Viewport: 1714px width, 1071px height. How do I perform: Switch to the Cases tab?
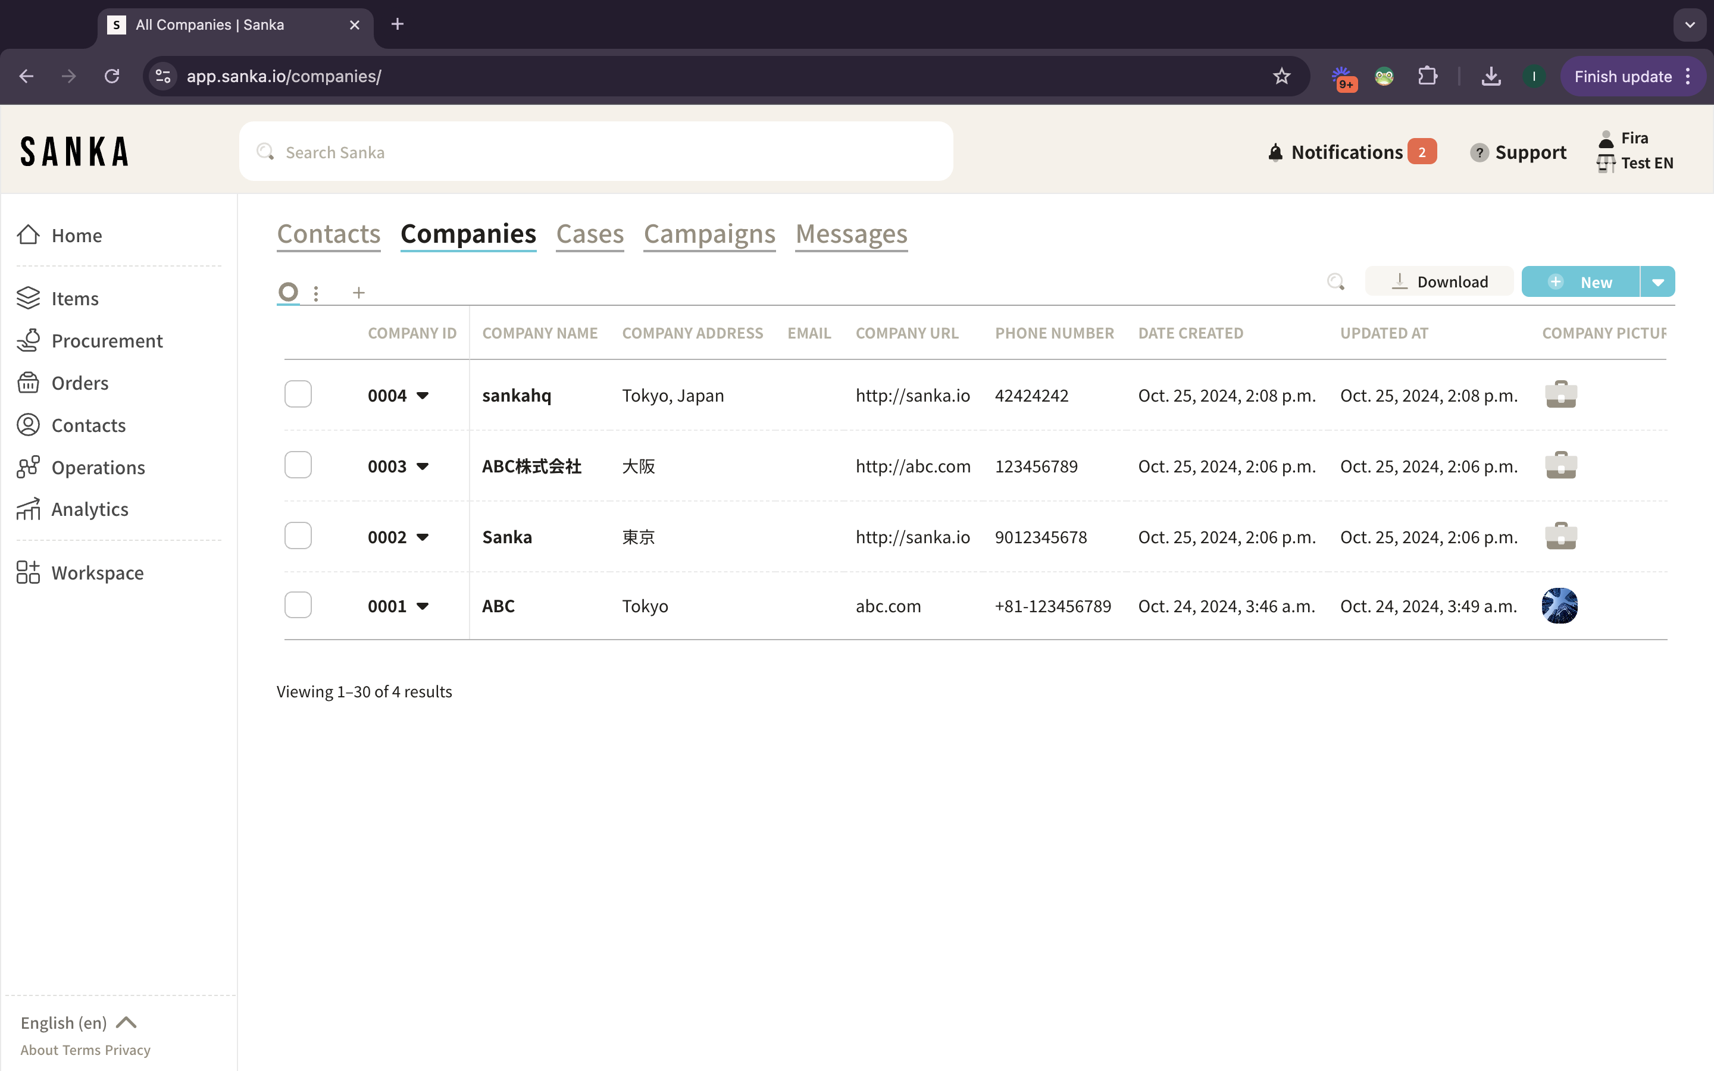(589, 234)
